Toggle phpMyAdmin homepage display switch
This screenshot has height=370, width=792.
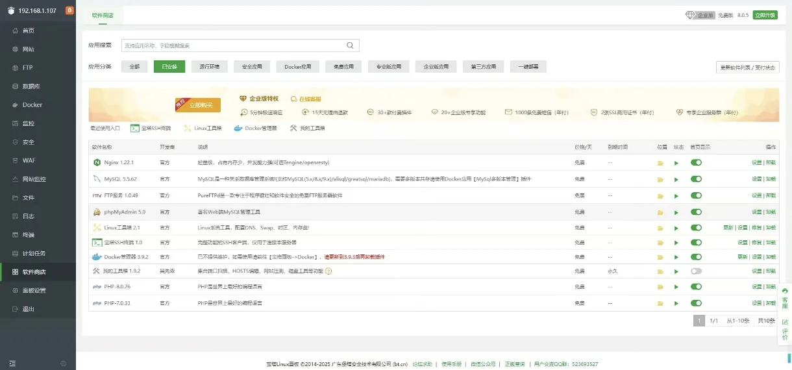(697, 212)
